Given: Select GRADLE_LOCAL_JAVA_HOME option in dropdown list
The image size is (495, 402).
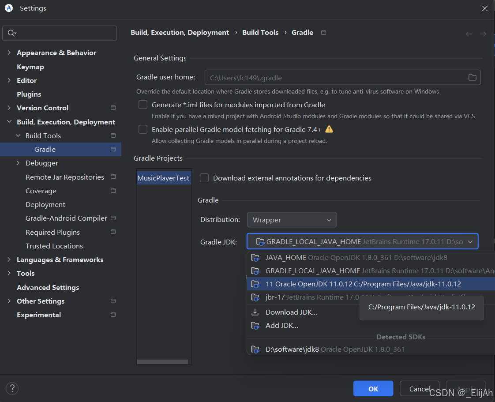Looking at the screenshot, I should point(371,271).
